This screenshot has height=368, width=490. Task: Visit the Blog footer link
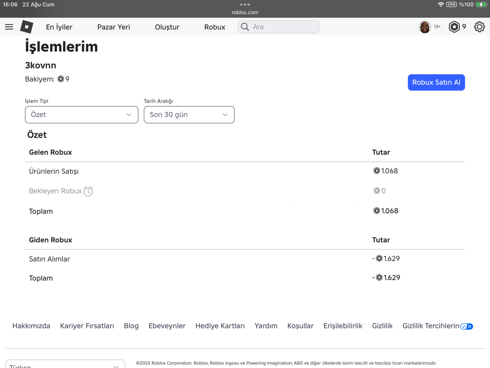(x=131, y=326)
